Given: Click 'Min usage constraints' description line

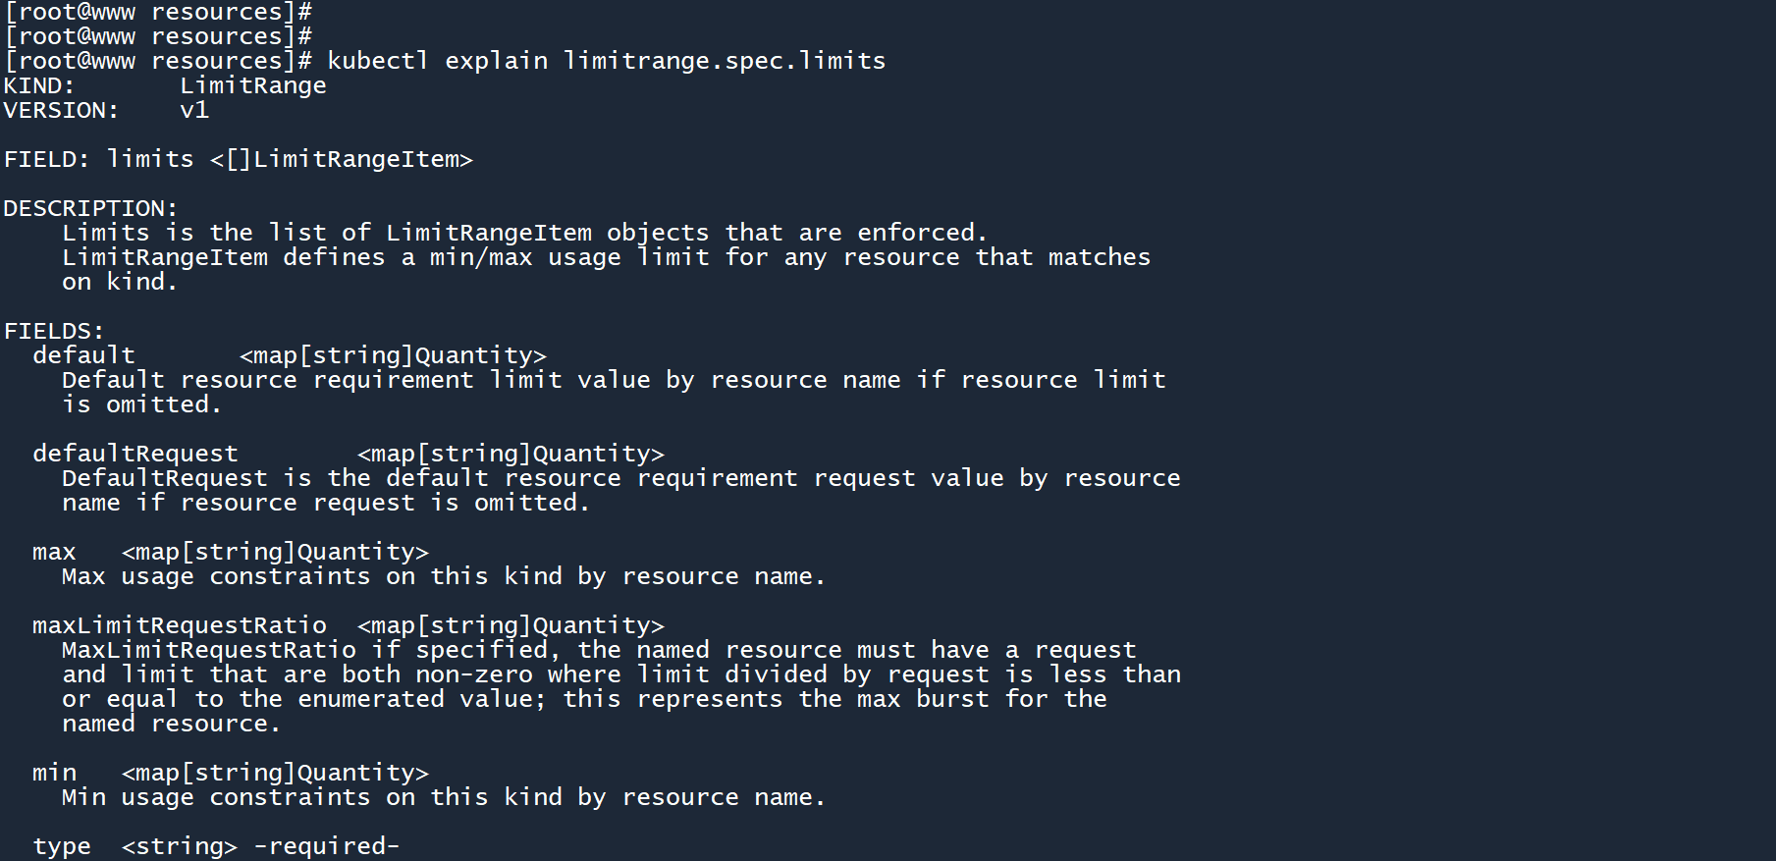Looking at the screenshot, I should [x=443, y=797].
